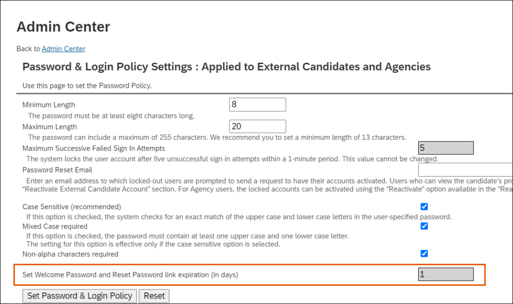Image resolution: width=513 pixels, height=304 pixels.
Task: Click the Minimum Length input field
Action: [x=258, y=104]
